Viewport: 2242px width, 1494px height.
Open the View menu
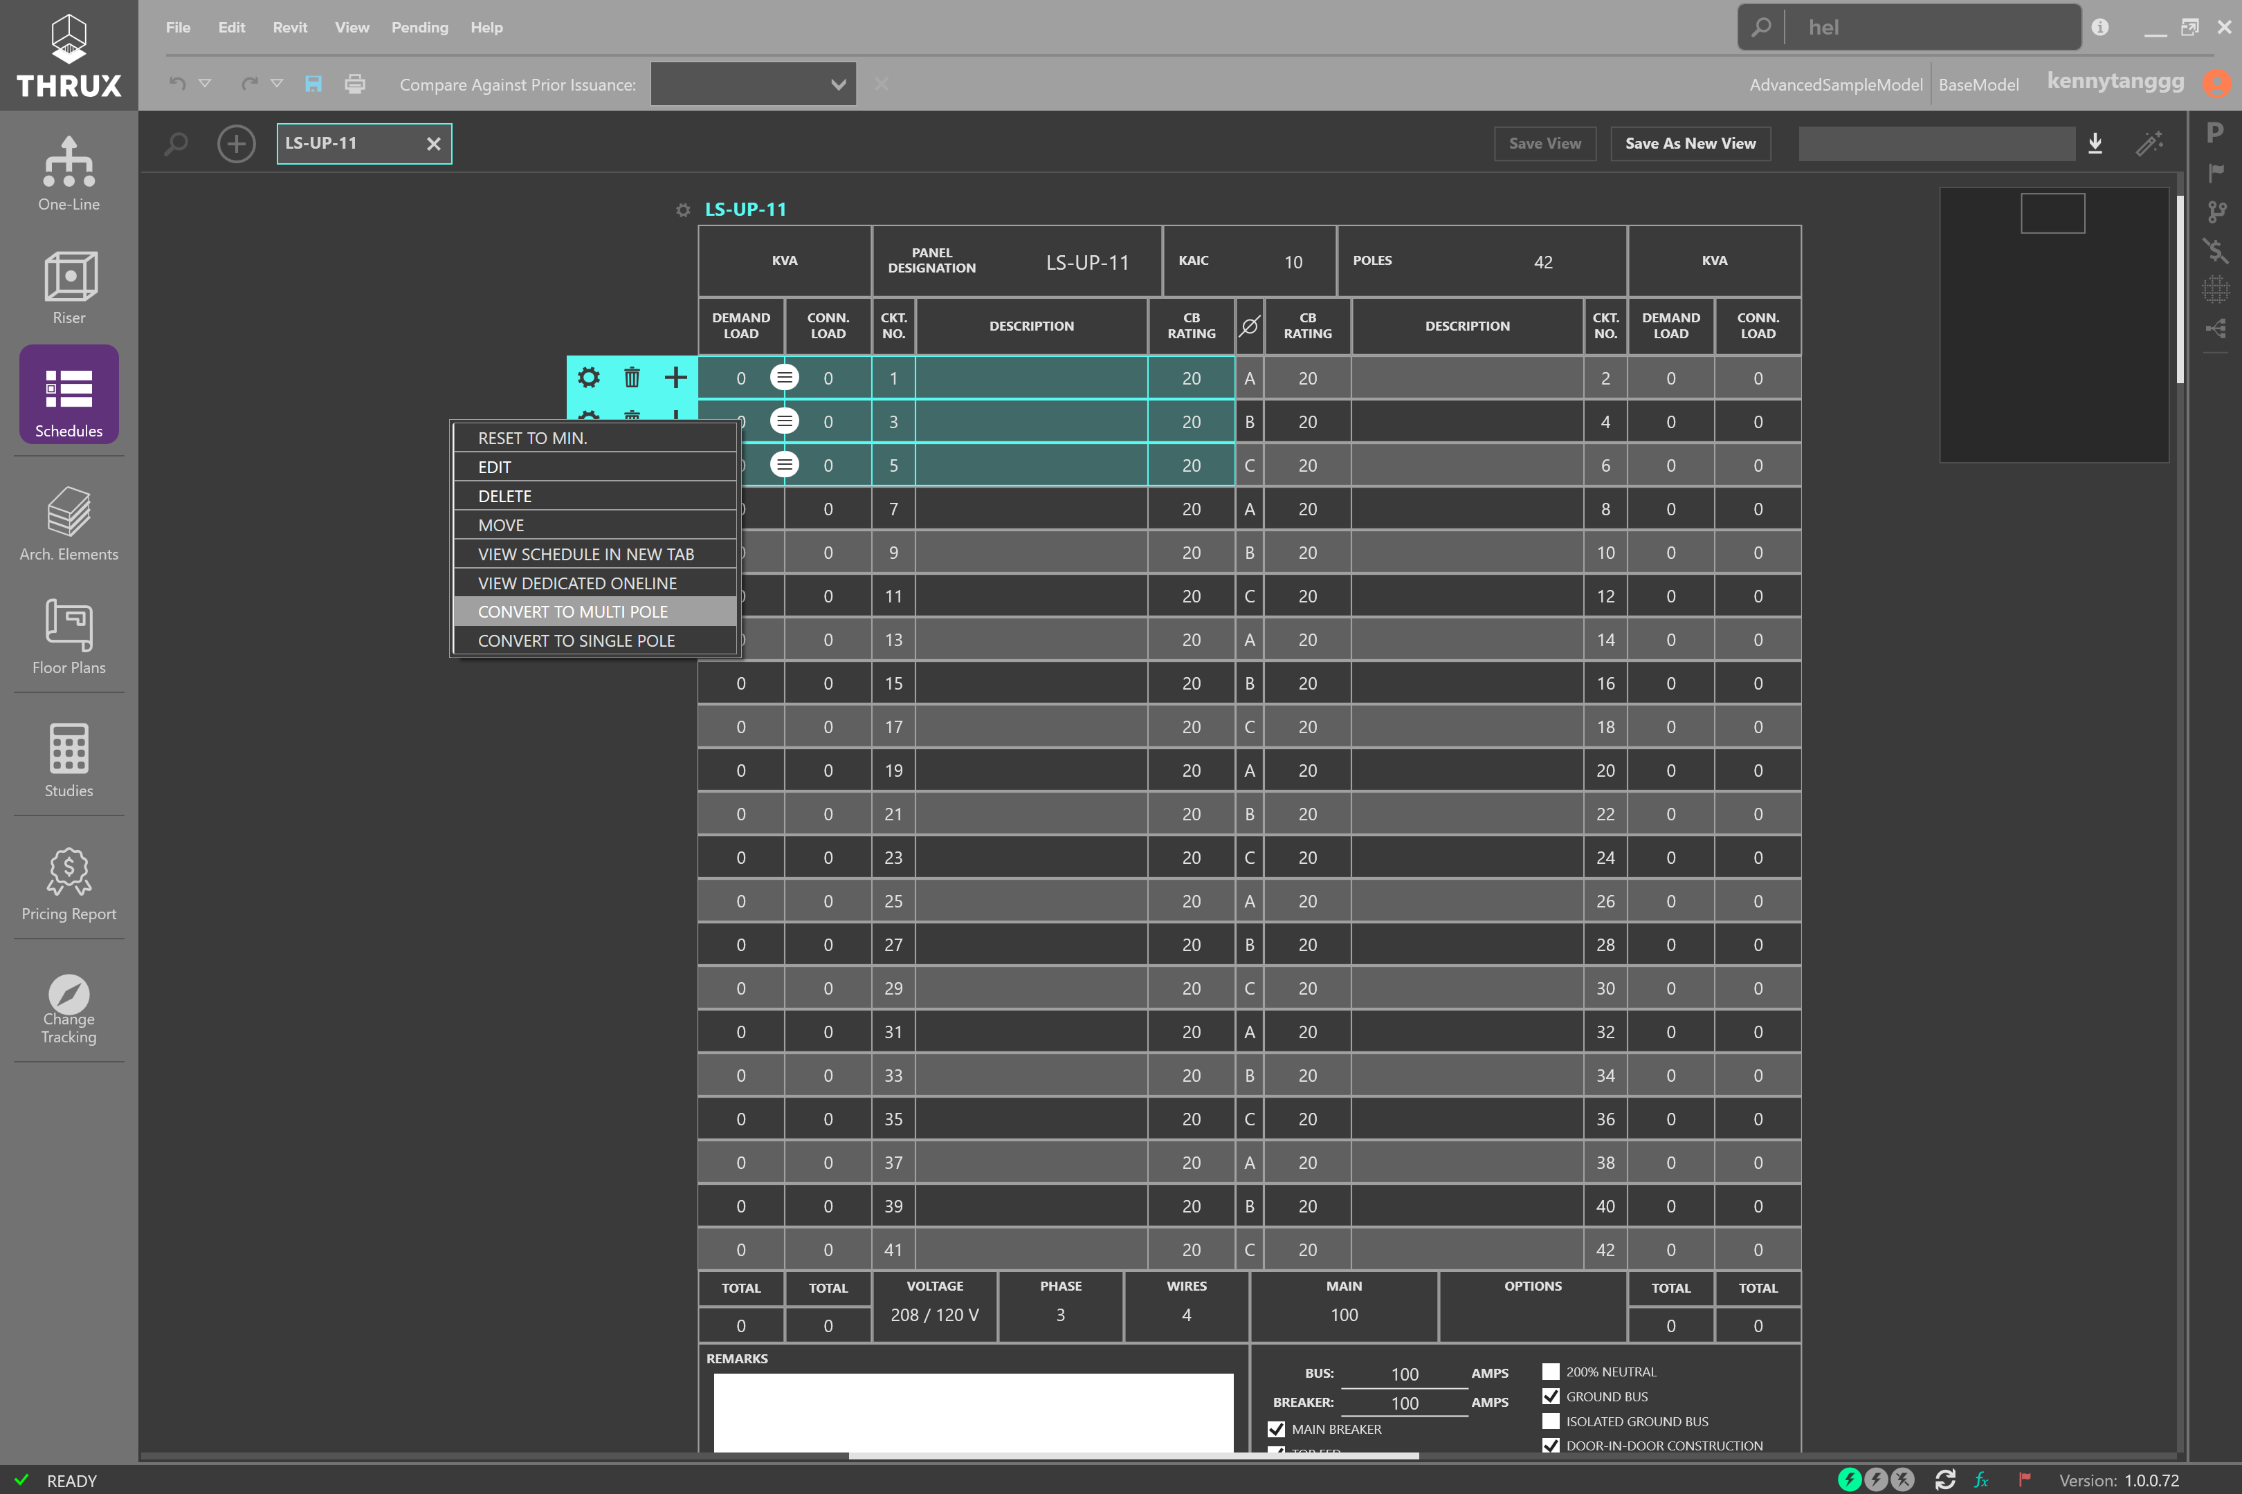[352, 28]
